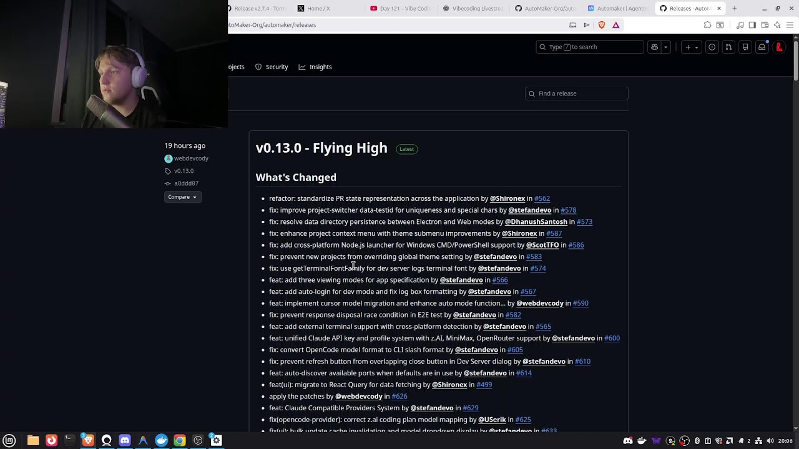Click the volume icon in system tray
Viewport: 799px width, 449px height.
[x=770, y=441]
